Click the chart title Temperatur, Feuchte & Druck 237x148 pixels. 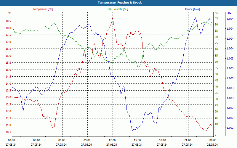[120, 3]
